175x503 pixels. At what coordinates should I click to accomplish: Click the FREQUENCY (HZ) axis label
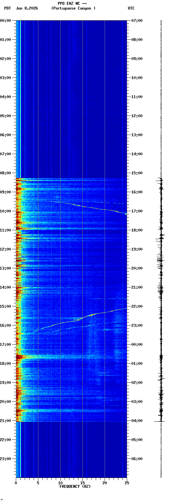point(75,486)
